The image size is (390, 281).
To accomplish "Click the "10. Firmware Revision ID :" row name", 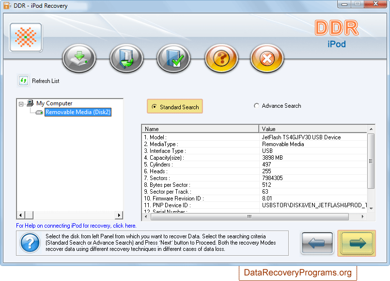I will tap(174, 198).
